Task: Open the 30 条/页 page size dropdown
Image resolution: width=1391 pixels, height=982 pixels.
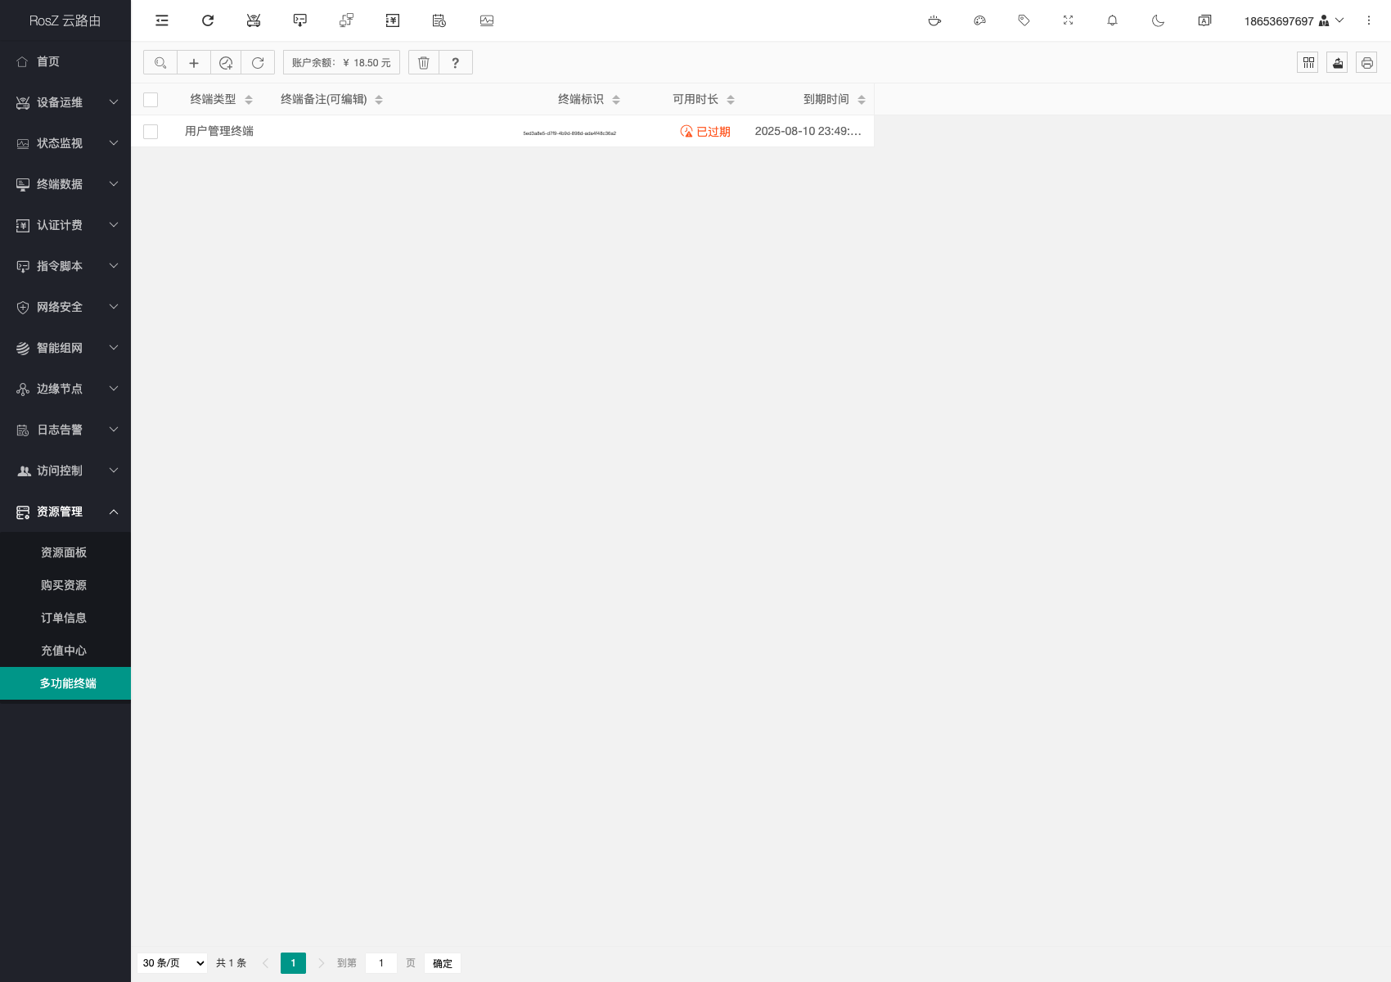Action: (173, 963)
